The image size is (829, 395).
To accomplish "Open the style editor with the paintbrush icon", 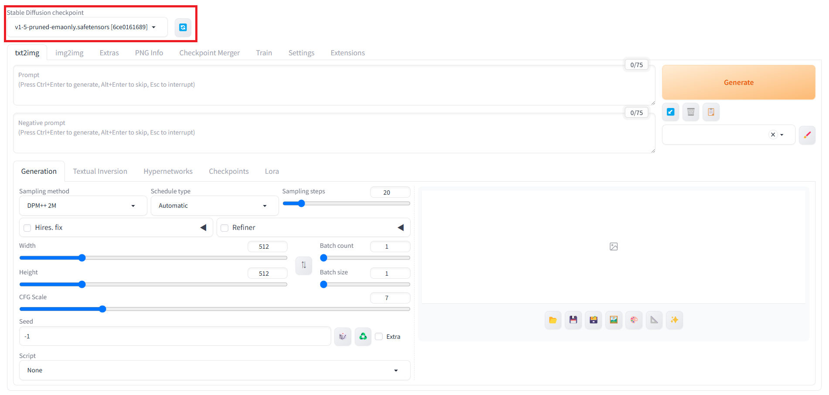I will (x=807, y=135).
